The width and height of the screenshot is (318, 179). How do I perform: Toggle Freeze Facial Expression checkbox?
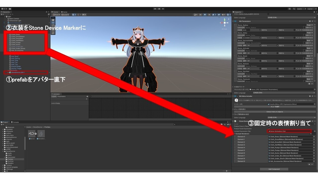tap(269, 129)
